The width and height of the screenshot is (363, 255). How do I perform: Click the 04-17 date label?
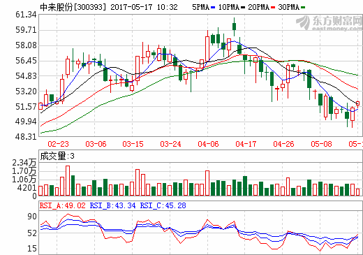(246, 144)
